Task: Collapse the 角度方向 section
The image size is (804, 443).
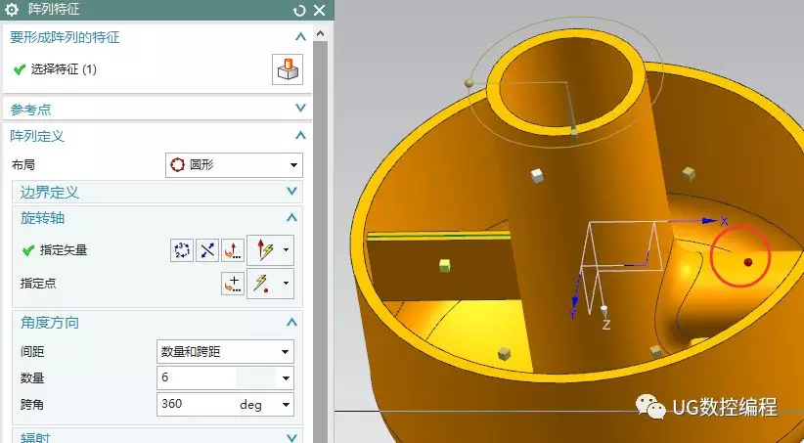Action: click(291, 322)
